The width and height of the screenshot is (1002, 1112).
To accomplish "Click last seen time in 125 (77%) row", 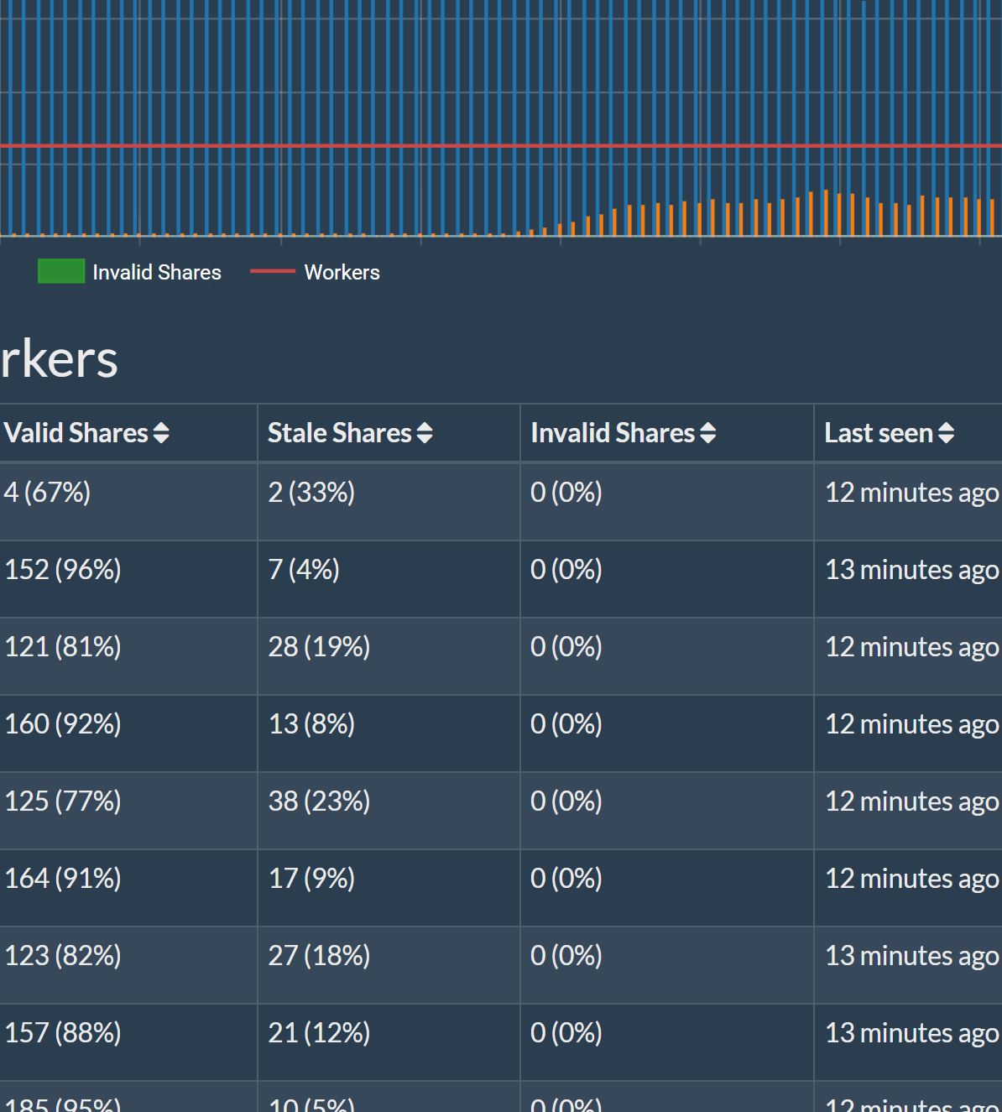I will point(912,801).
